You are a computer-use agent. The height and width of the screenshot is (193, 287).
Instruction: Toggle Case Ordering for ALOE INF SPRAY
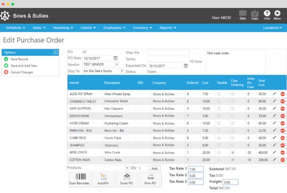232,94
